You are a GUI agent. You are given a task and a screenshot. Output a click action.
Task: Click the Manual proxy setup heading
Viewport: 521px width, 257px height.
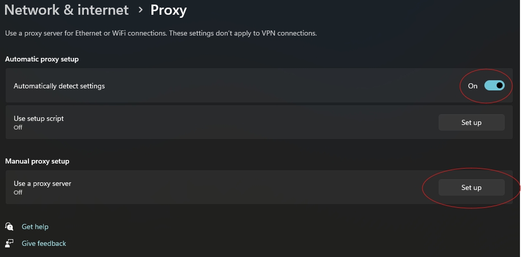[37, 161]
